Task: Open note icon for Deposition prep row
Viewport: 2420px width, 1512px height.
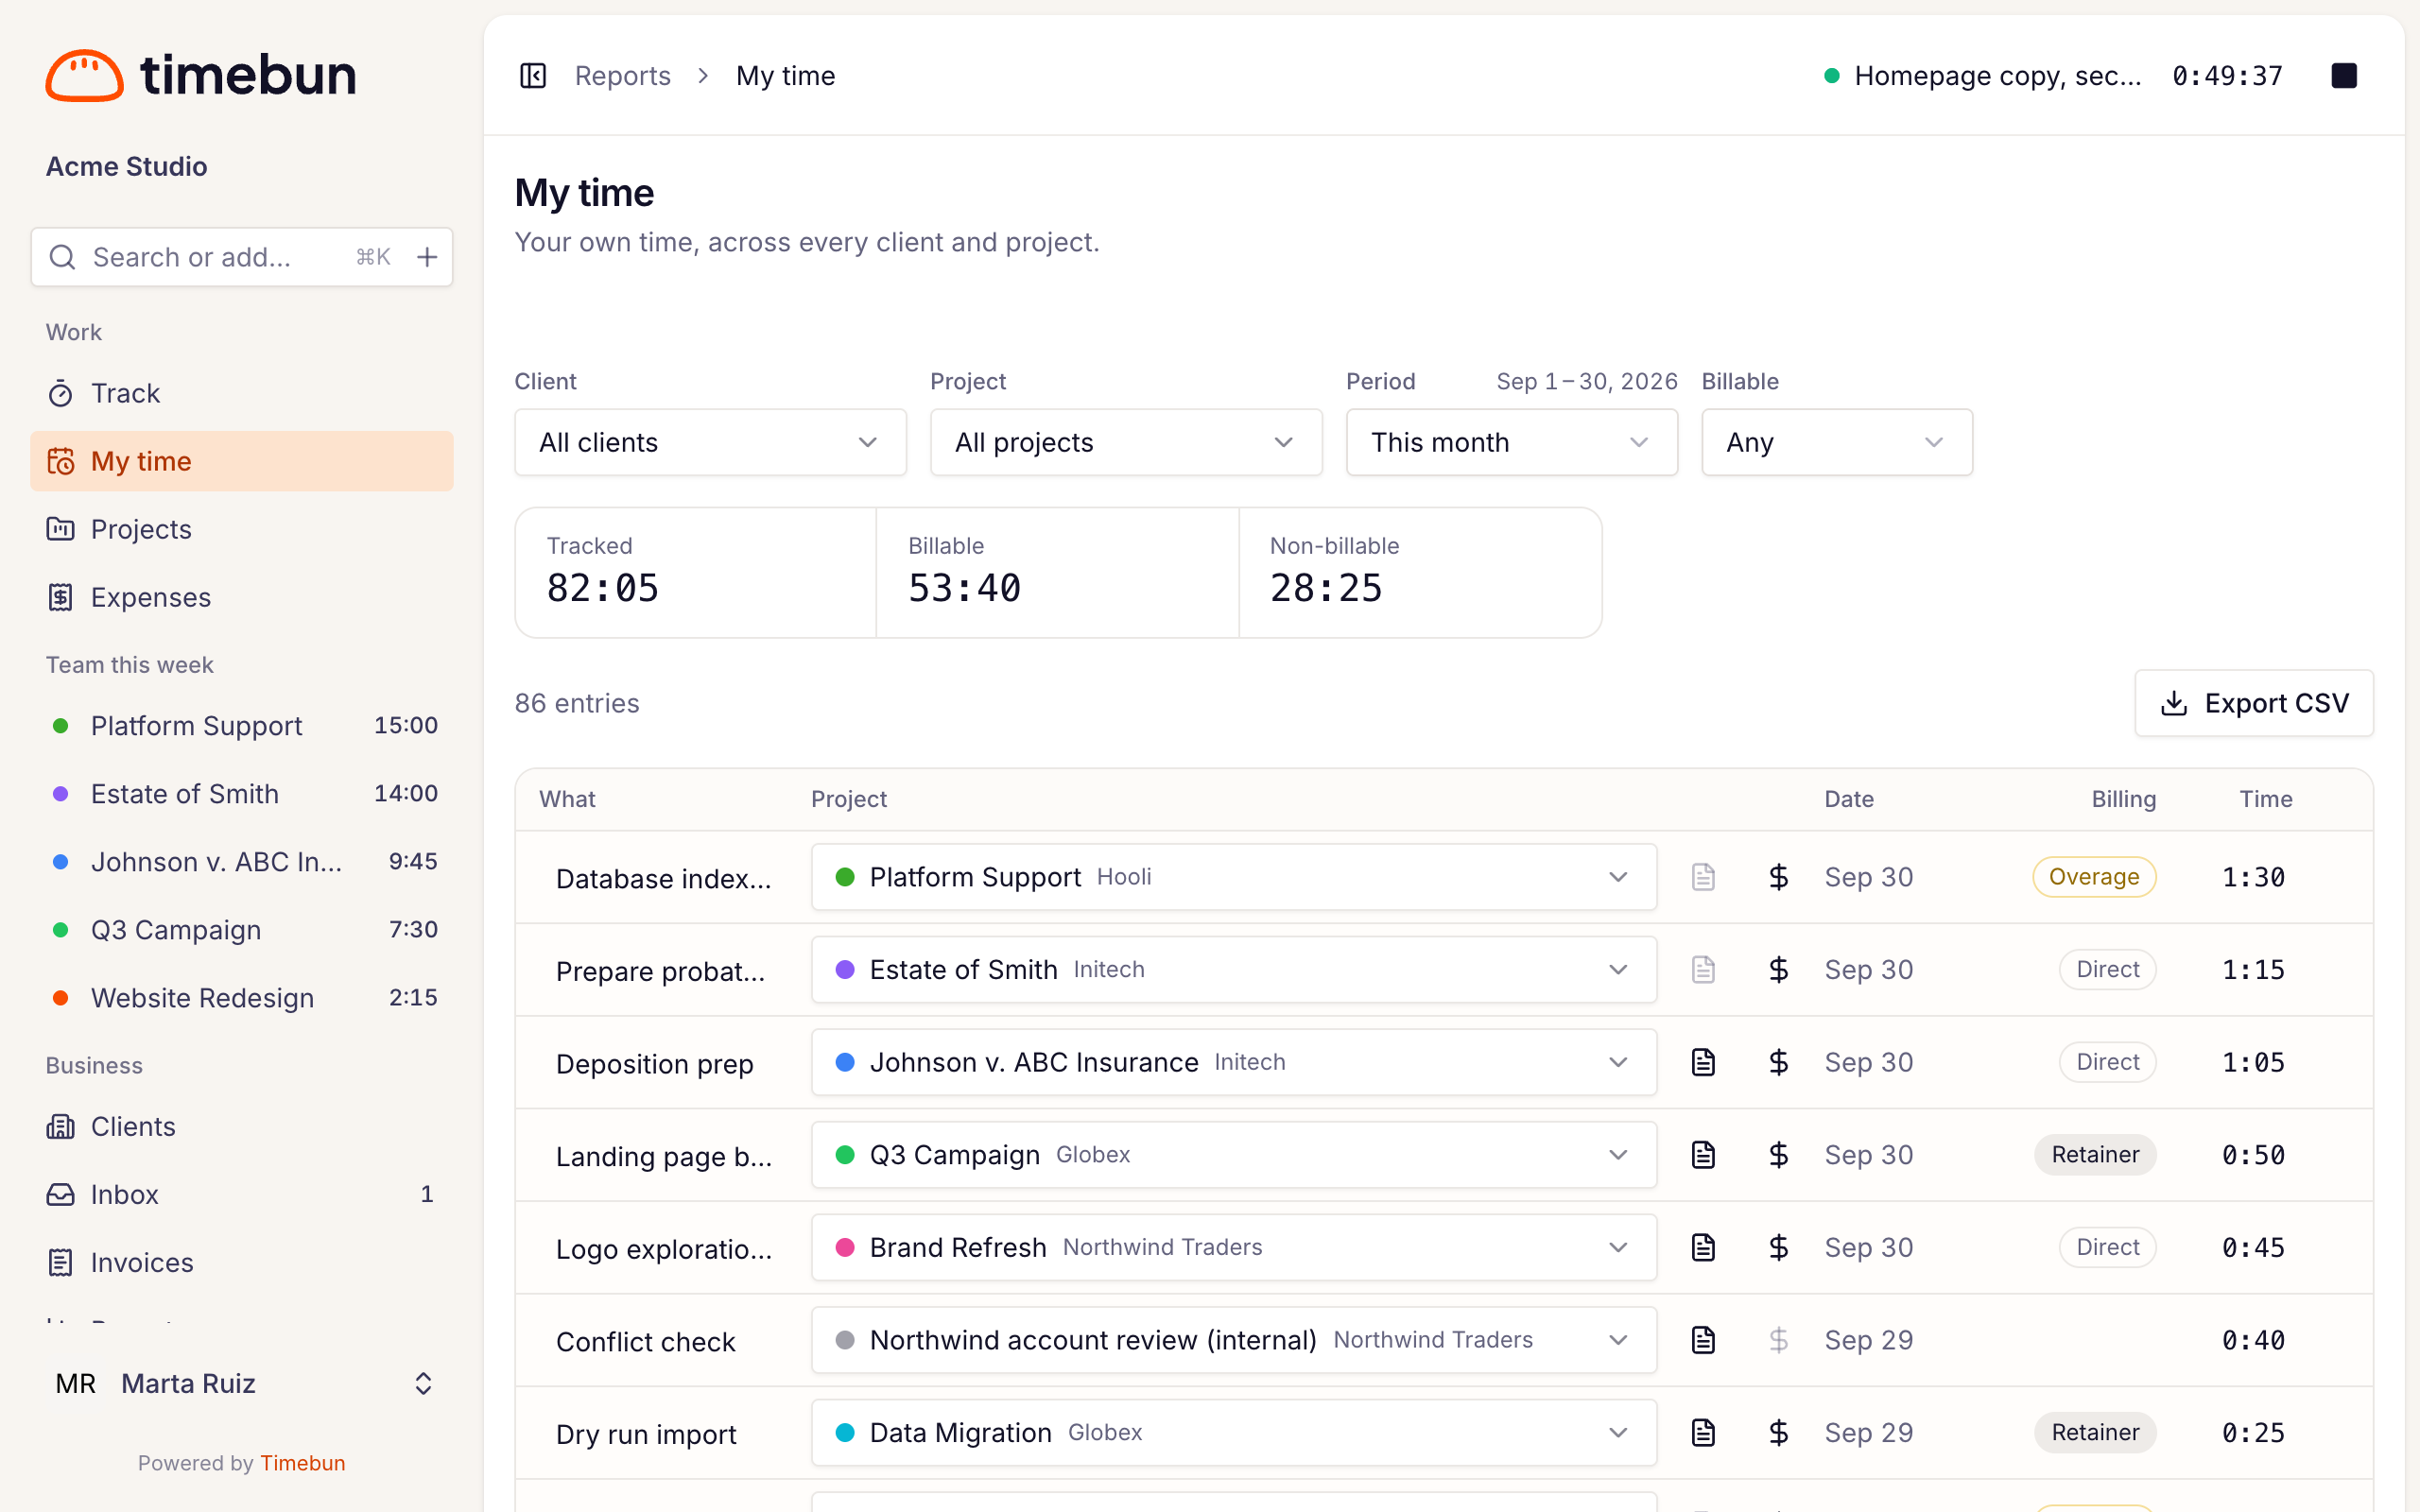Action: (x=1703, y=1062)
